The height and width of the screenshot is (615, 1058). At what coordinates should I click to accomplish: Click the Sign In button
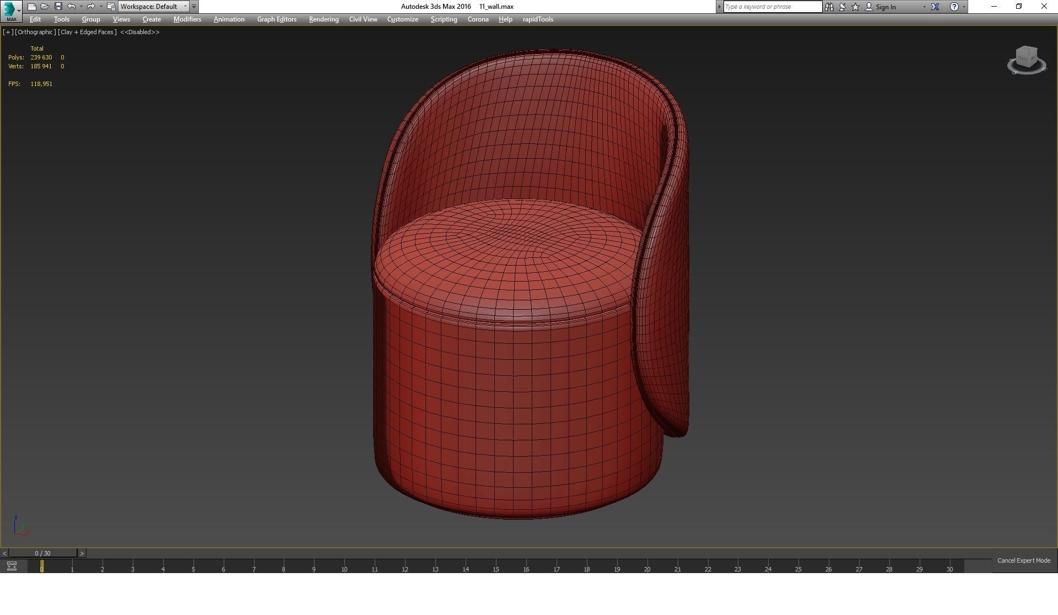tap(881, 7)
